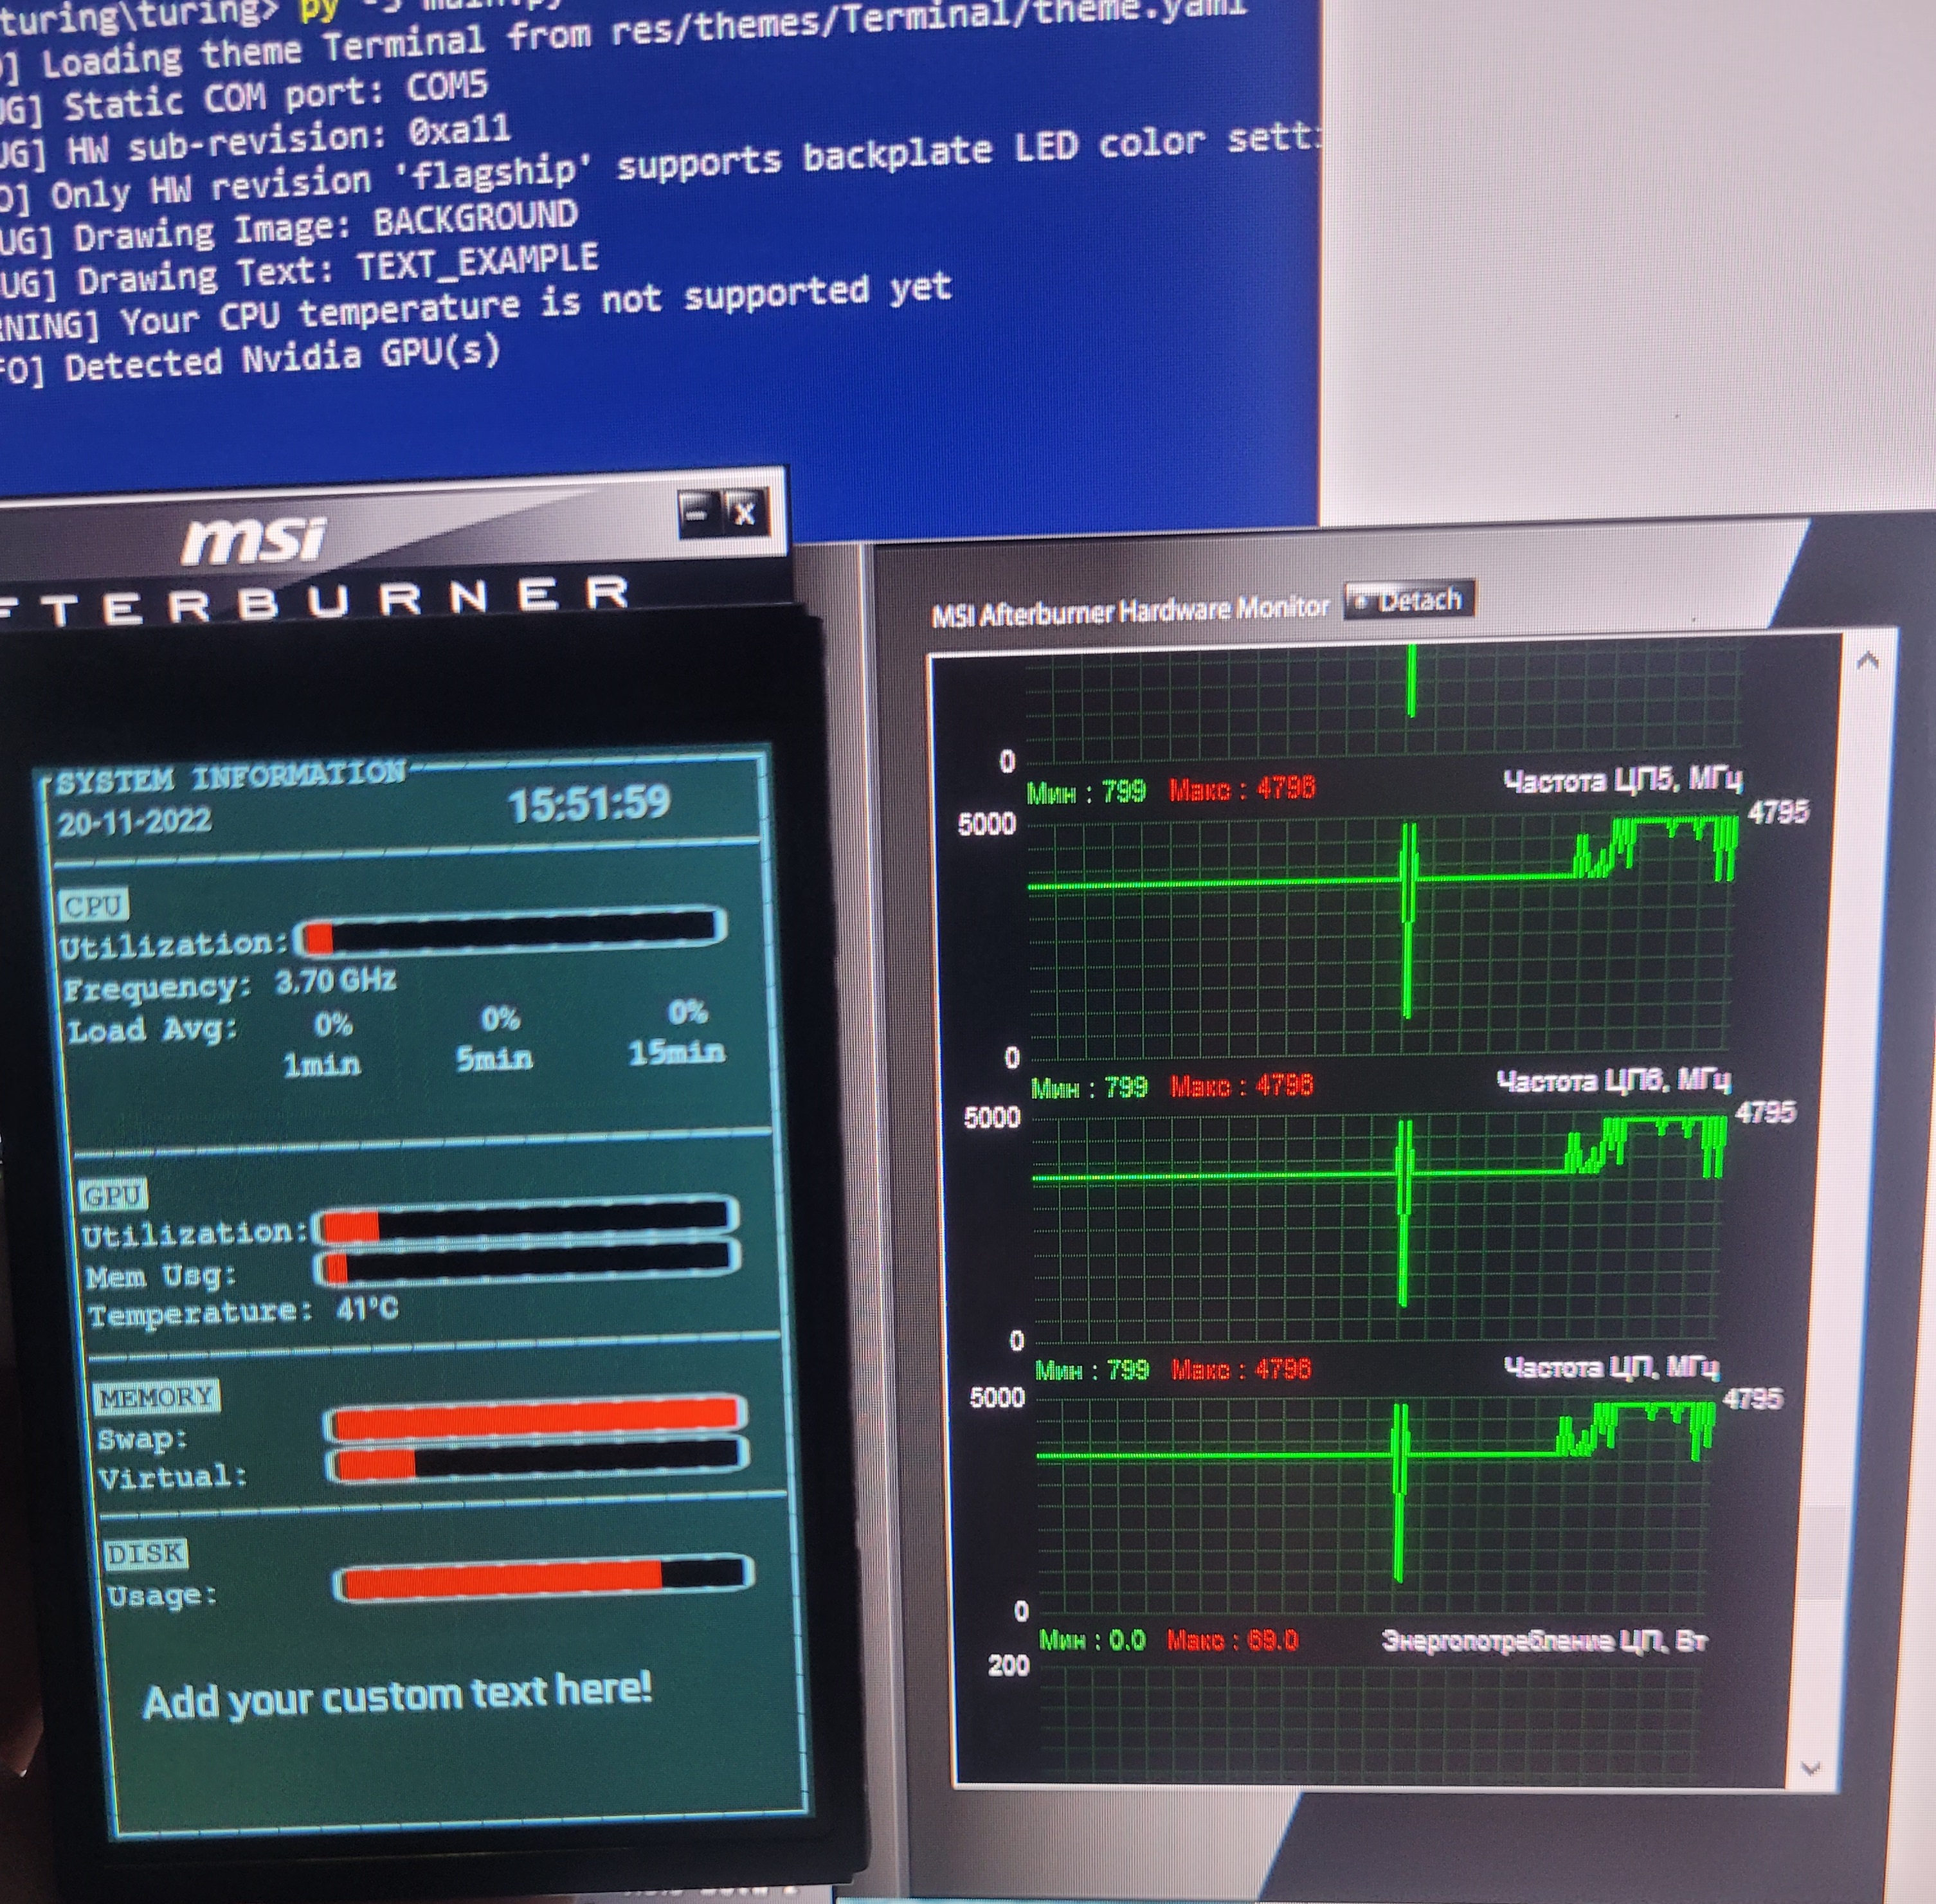1936x1904 pixels.
Task: Click the MSI Afterburner Hardware Monitor title
Action: 1130,609
